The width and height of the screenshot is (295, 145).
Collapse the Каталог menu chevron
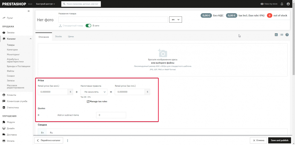point(30,39)
